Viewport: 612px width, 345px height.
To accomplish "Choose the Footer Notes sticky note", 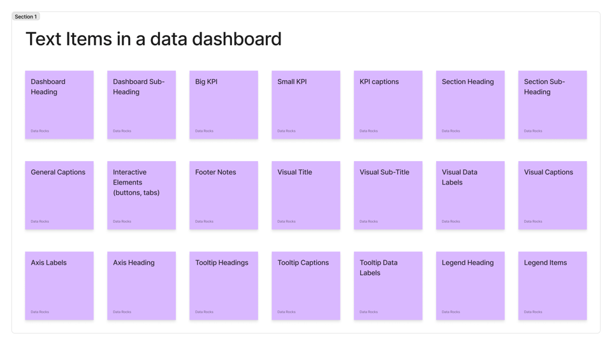I will pos(224,195).
